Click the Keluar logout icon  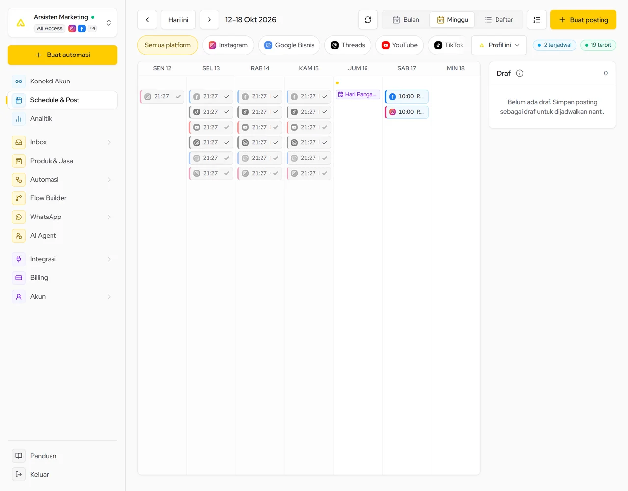tap(19, 474)
